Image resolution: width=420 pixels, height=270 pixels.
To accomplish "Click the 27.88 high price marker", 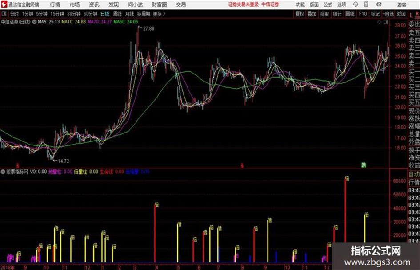I will tap(148, 28).
